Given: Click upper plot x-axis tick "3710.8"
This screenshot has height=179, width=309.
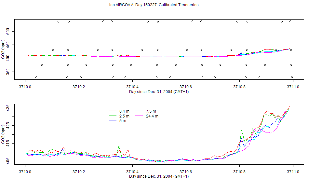Looking at the screenshot, I should tap(239, 87).
